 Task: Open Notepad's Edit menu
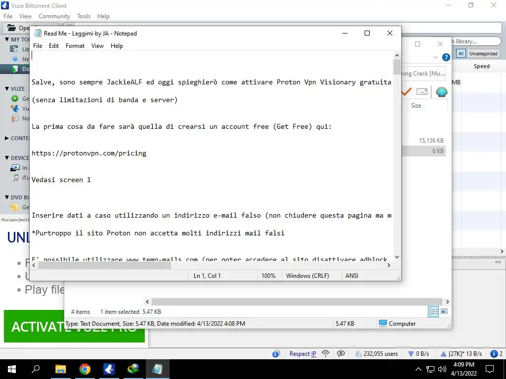click(54, 46)
